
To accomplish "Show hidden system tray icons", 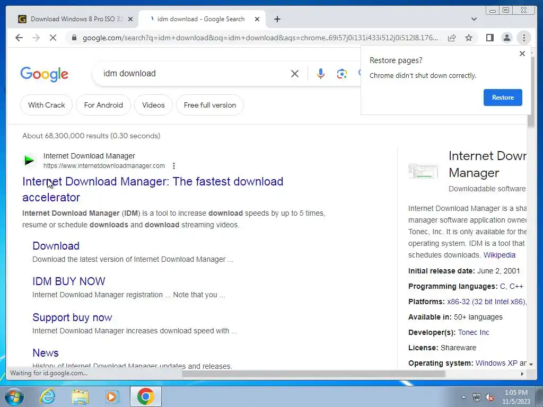I will pos(463,397).
